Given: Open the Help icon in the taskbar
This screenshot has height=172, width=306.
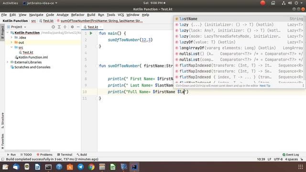Looking at the screenshot, I should [x=59, y=167].
